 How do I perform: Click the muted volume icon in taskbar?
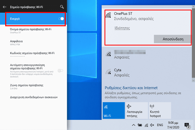pyautogui.click(x=152, y=125)
